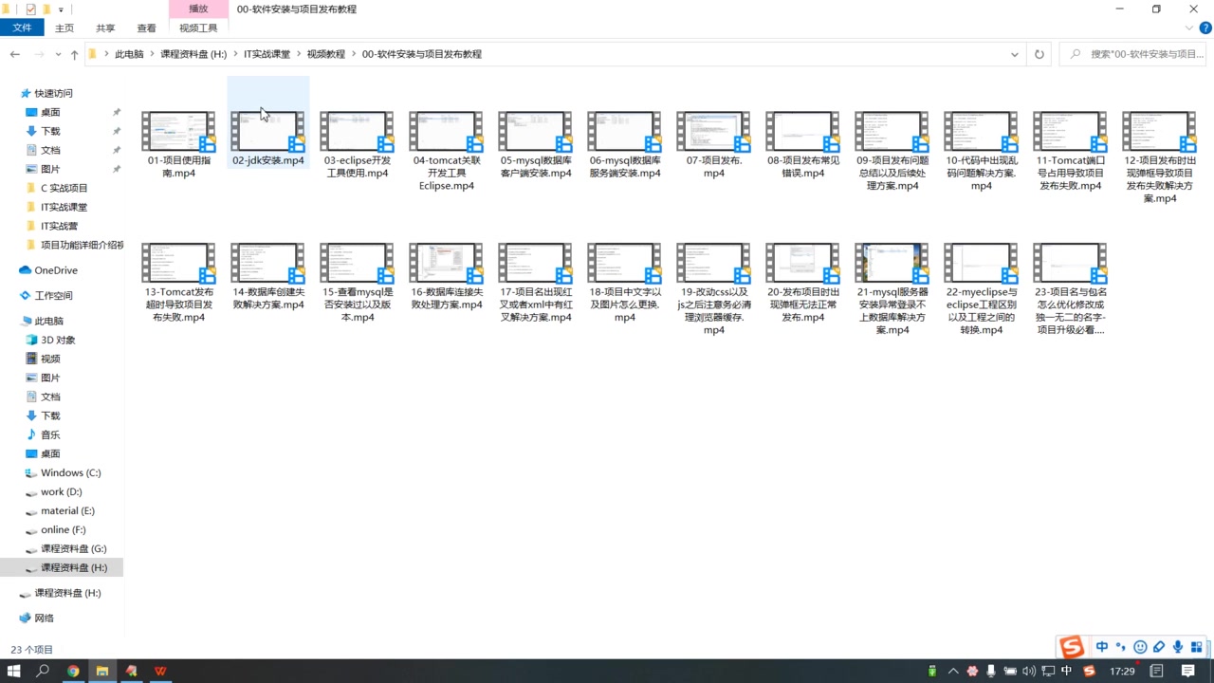Select the 07-项目发布.mp4 video
1214x683 pixels.
click(713, 144)
